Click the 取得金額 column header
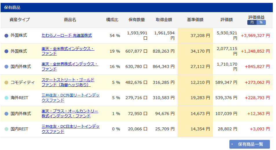Screen dimensions: 276x150 [x=164, y=20]
